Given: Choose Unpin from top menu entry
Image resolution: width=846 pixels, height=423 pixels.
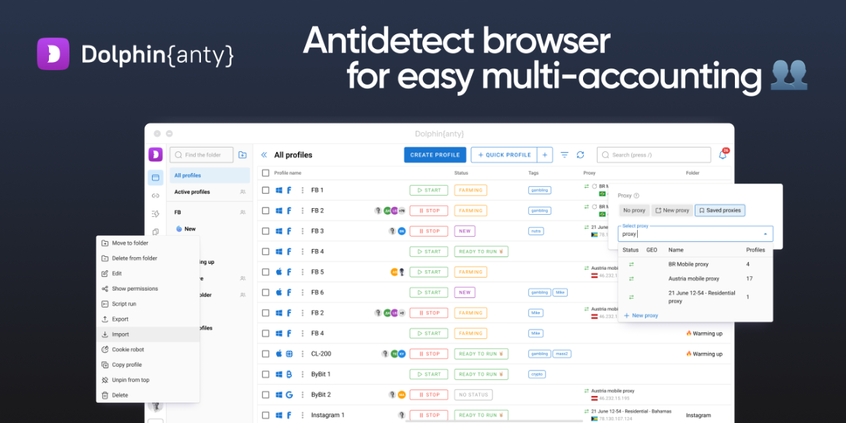Looking at the screenshot, I should 148,380.
